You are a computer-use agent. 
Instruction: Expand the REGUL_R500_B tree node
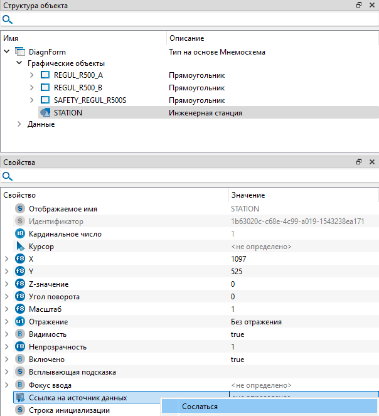(x=32, y=87)
